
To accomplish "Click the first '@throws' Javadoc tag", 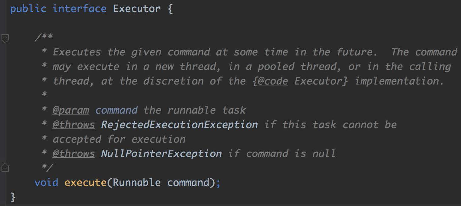I will point(74,125).
